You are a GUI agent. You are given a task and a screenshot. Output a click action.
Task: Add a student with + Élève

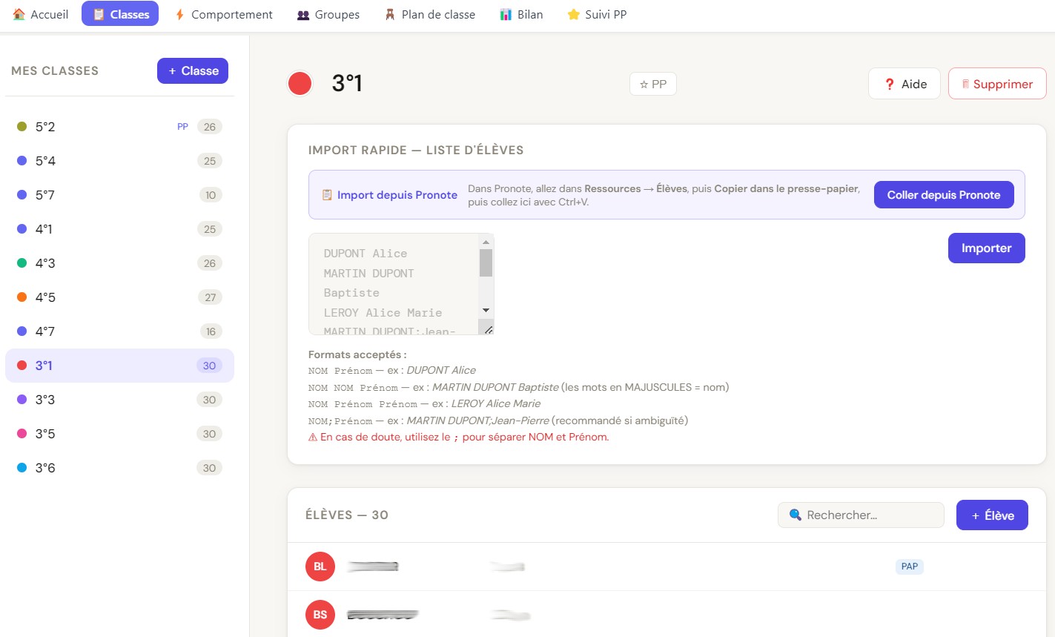point(992,515)
